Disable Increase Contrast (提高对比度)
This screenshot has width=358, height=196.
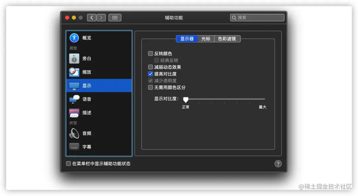pyautogui.click(x=150, y=73)
